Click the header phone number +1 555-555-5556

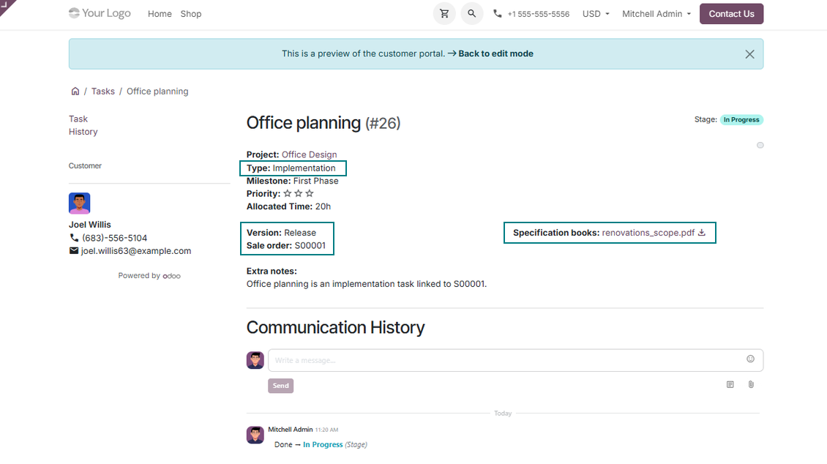(539, 14)
